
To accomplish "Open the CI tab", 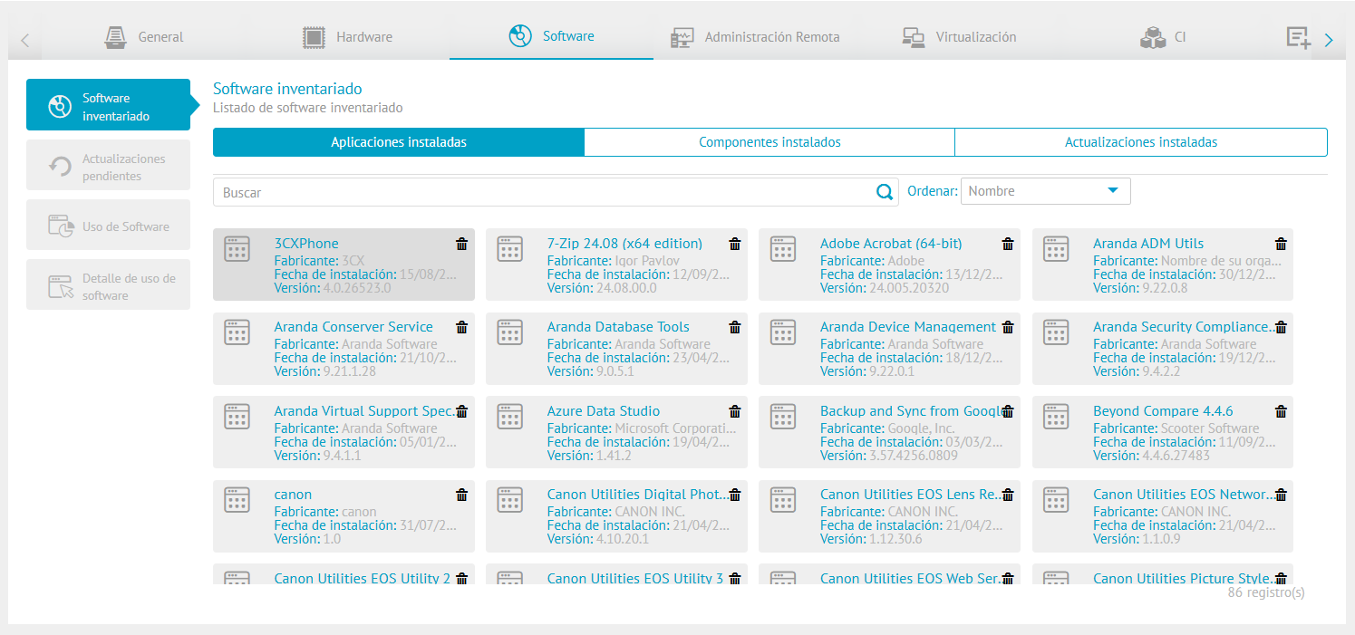I will coord(1163,37).
